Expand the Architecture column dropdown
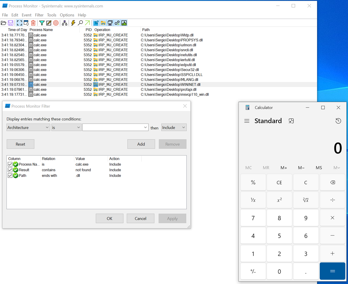Viewport: 348px width, 284px height. click(x=28, y=128)
